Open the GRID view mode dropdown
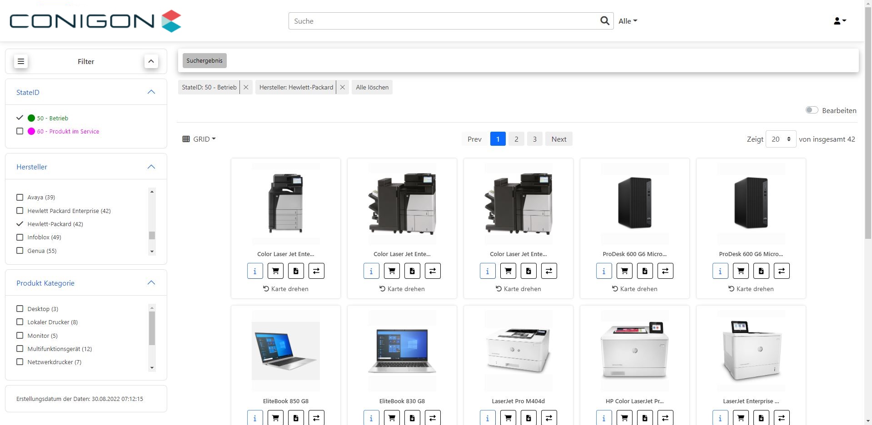This screenshot has width=872, height=425. click(x=199, y=139)
